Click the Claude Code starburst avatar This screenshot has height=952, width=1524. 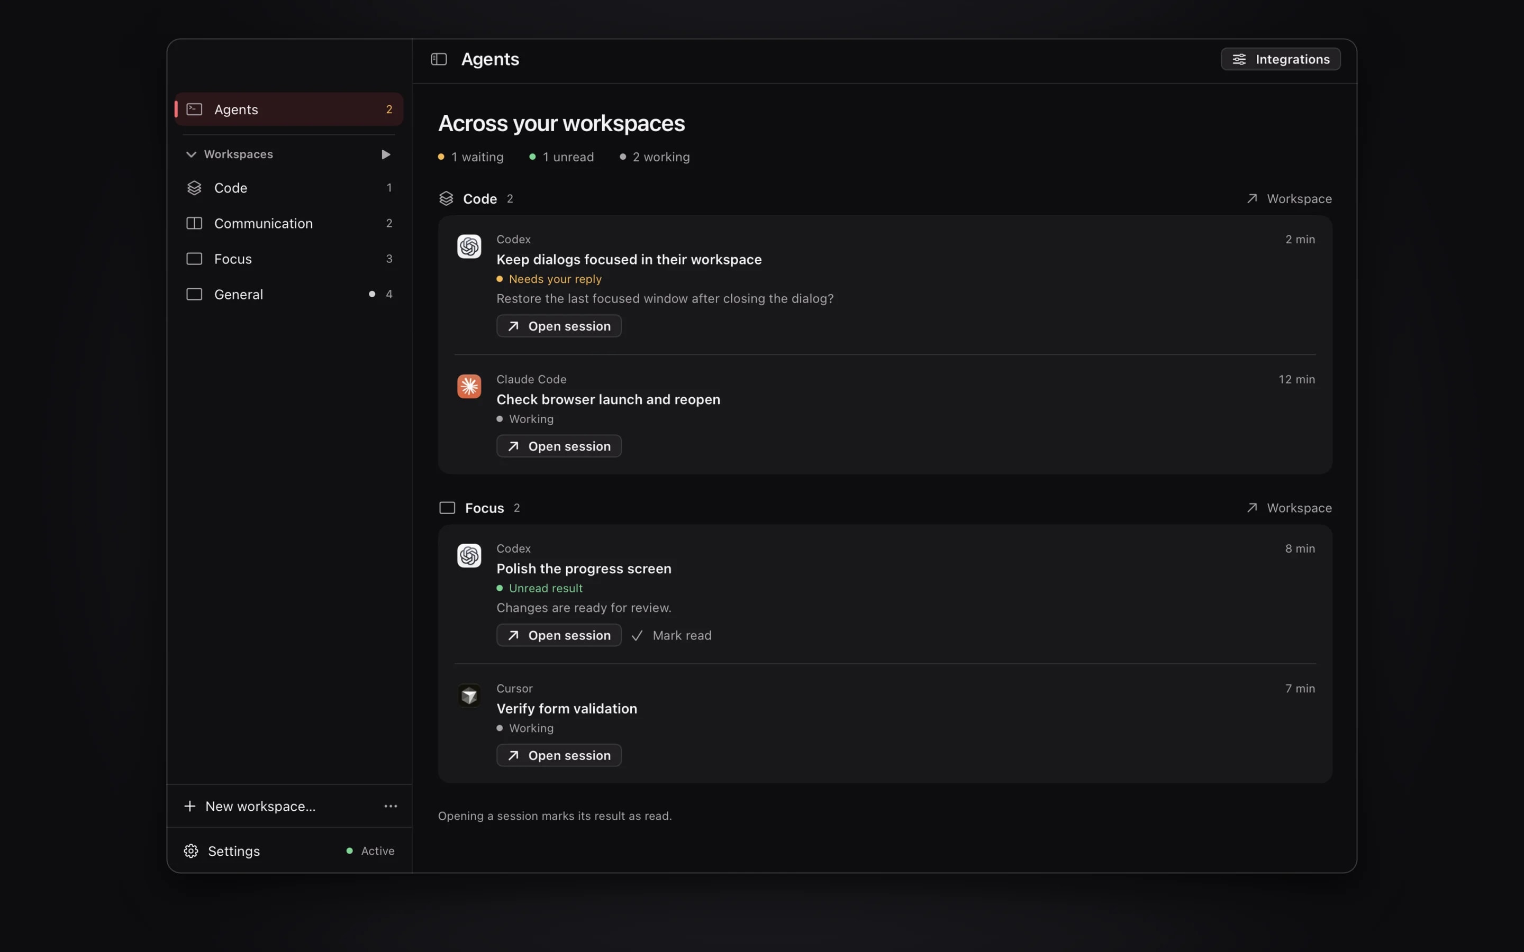tap(469, 386)
